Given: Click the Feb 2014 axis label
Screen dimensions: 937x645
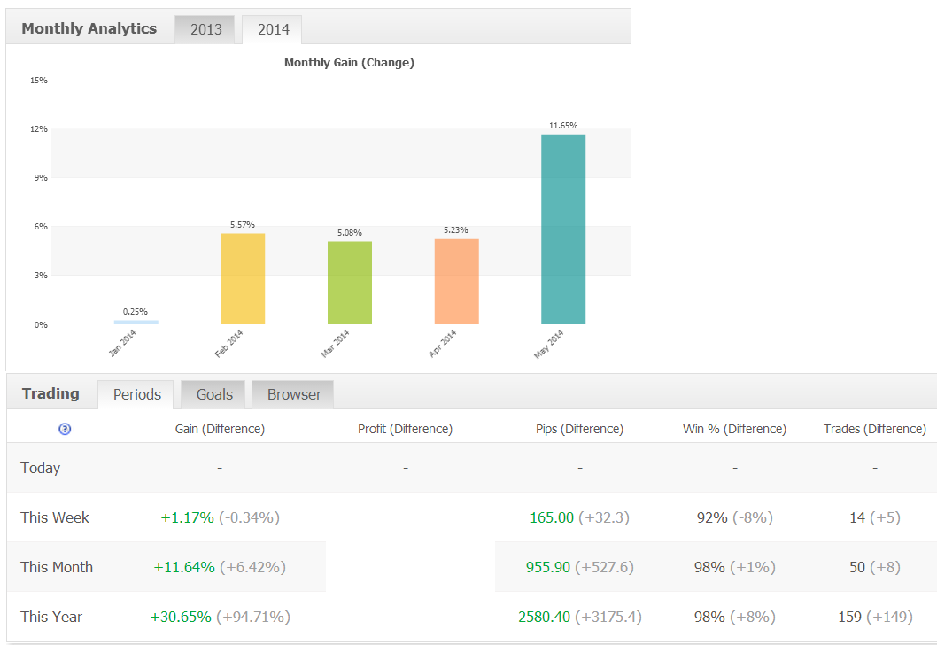Looking at the screenshot, I should pyautogui.click(x=228, y=344).
